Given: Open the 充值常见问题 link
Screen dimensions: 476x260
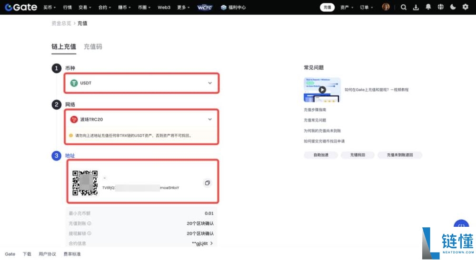Looking at the screenshot, I should (315, 120).
